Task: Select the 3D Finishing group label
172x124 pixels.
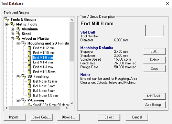Action: click(x=38, y=76)
